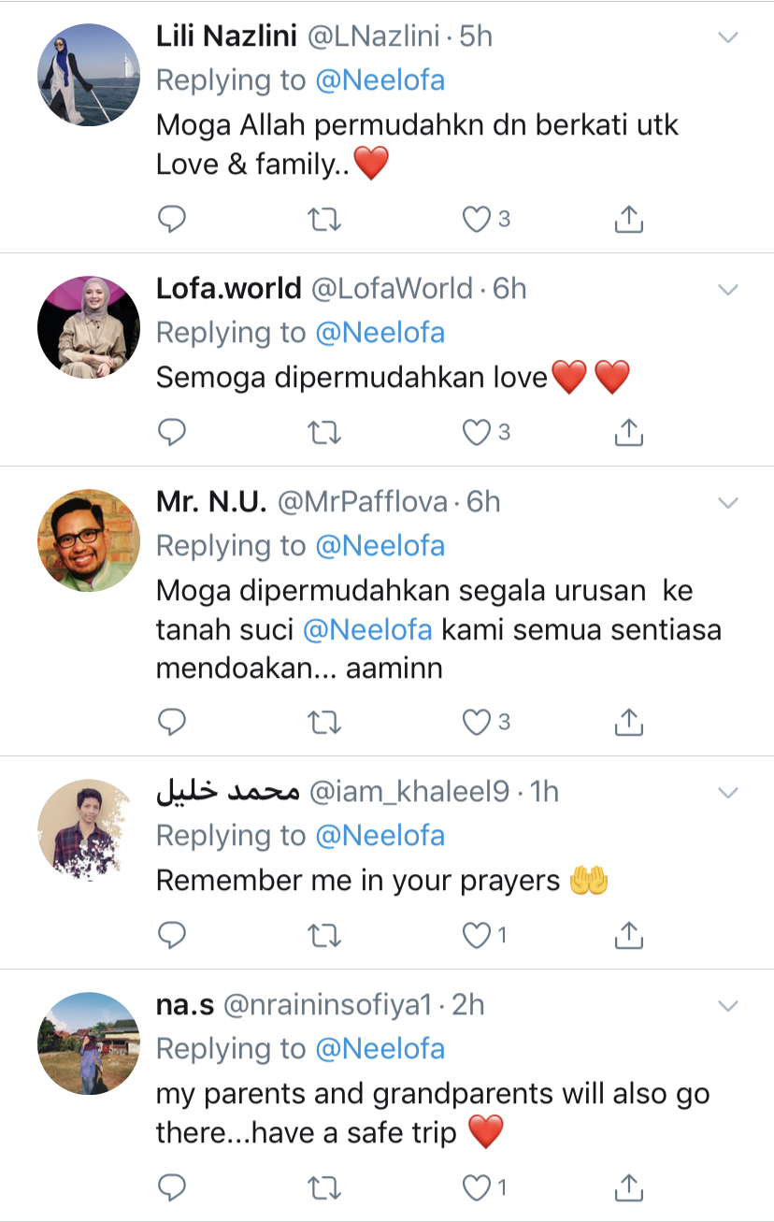Reply to na.s's tweet
Image resolution: width=774 pixels, height=1222 pixels.
coord(171,1187)
